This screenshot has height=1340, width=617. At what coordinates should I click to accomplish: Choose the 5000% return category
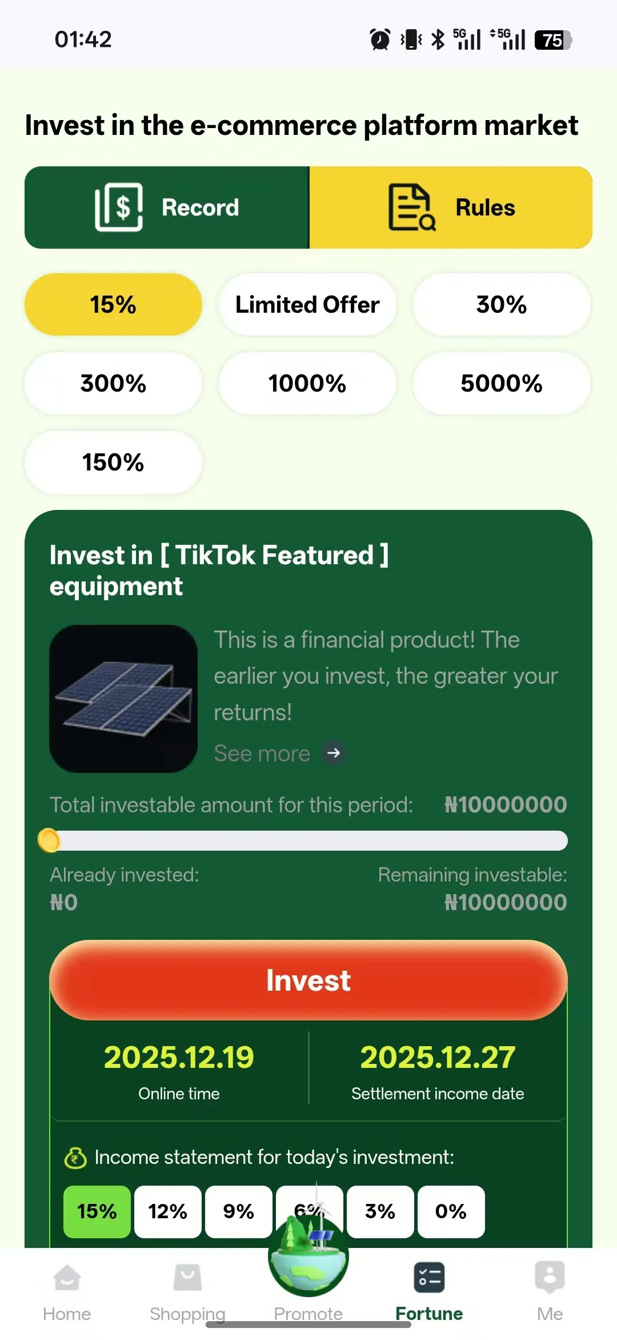(501, 383)
